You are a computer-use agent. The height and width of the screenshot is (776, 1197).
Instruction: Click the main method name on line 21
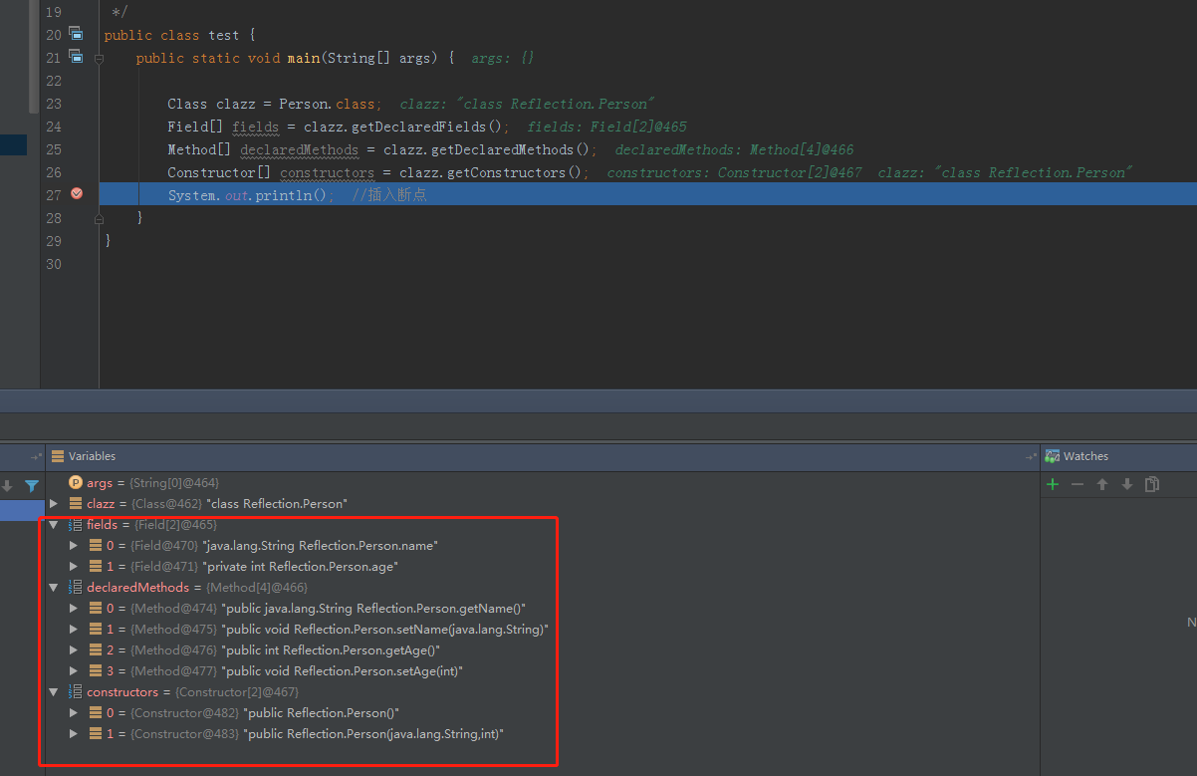303,58
